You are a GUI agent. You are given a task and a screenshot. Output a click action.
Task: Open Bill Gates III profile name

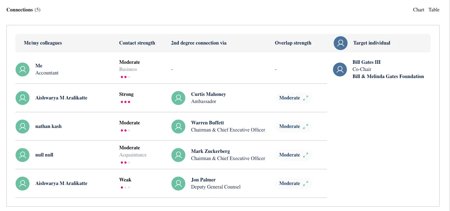coord(366,62)
